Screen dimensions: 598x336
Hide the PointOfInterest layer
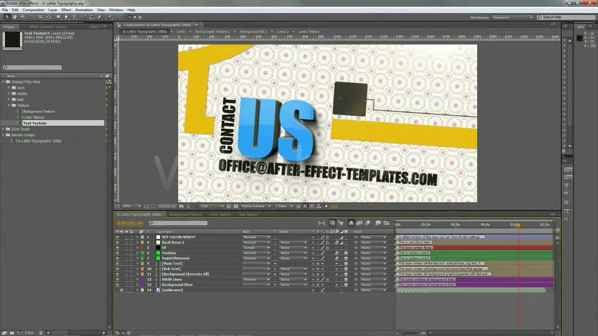(118, 258)
